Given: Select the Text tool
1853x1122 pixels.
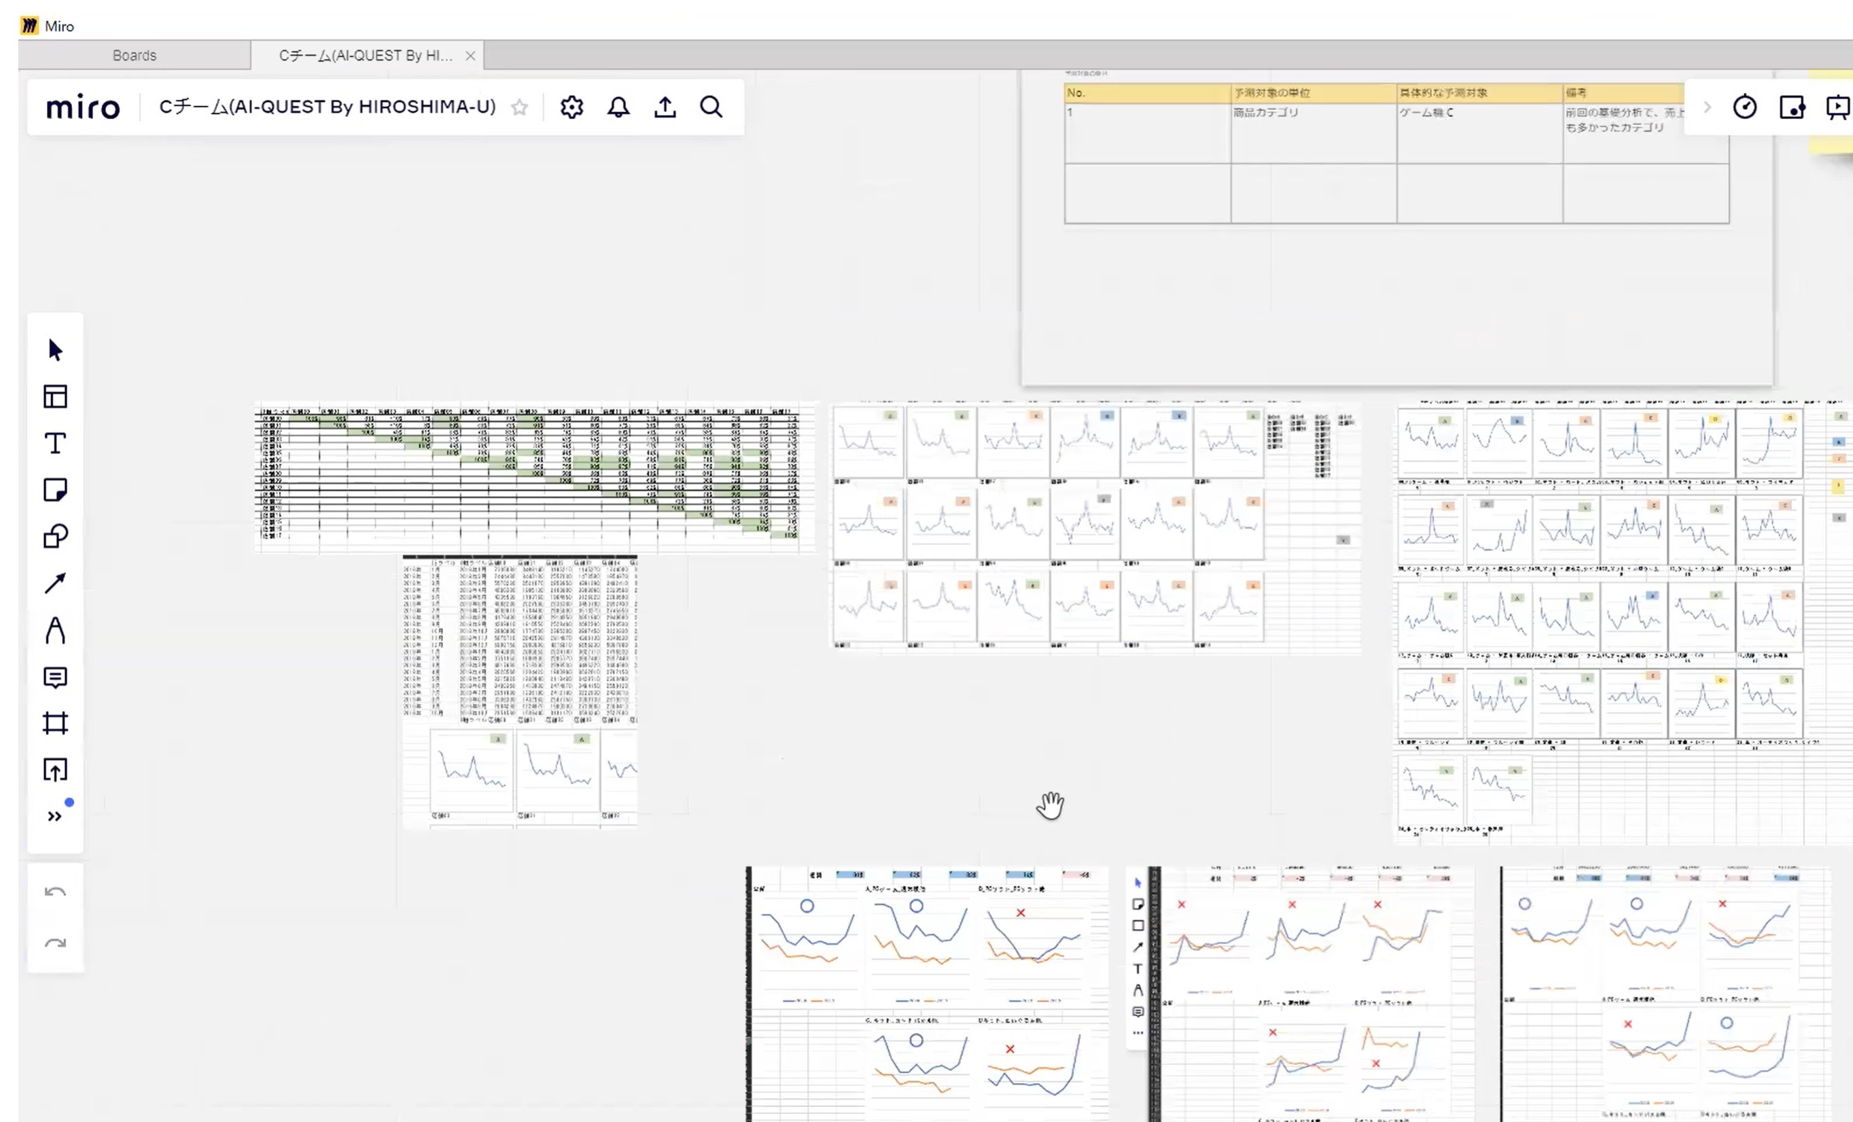Looking at the screenshot, I should [x=55, y=443].
